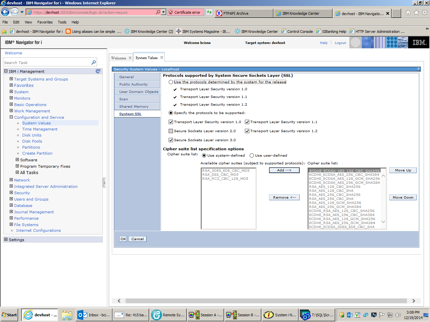Close the devhost browser tab
The height and width of the screenshot is (322, 430).
388,13
